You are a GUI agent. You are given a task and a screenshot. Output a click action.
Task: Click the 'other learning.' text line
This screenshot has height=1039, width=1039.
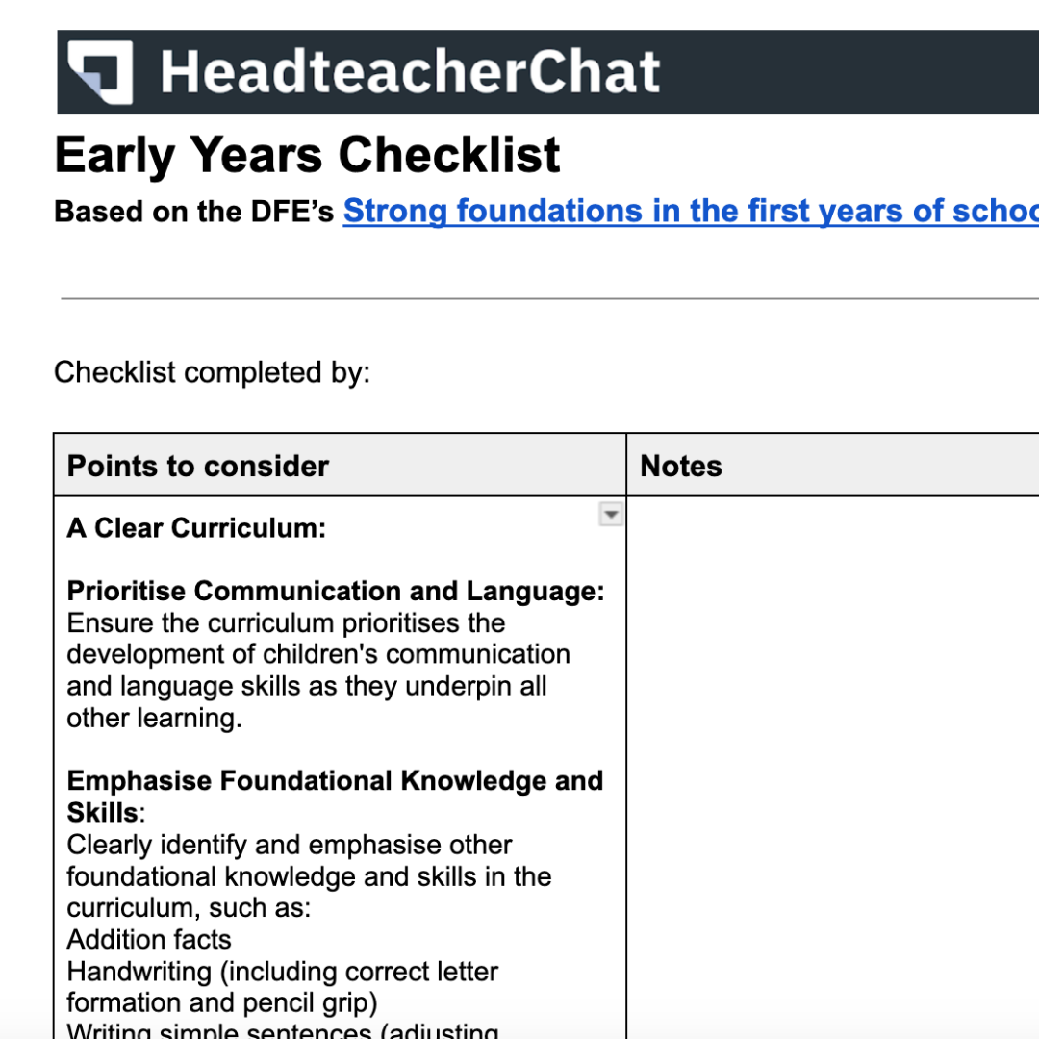pyautogui.click(x=154, y=718)
